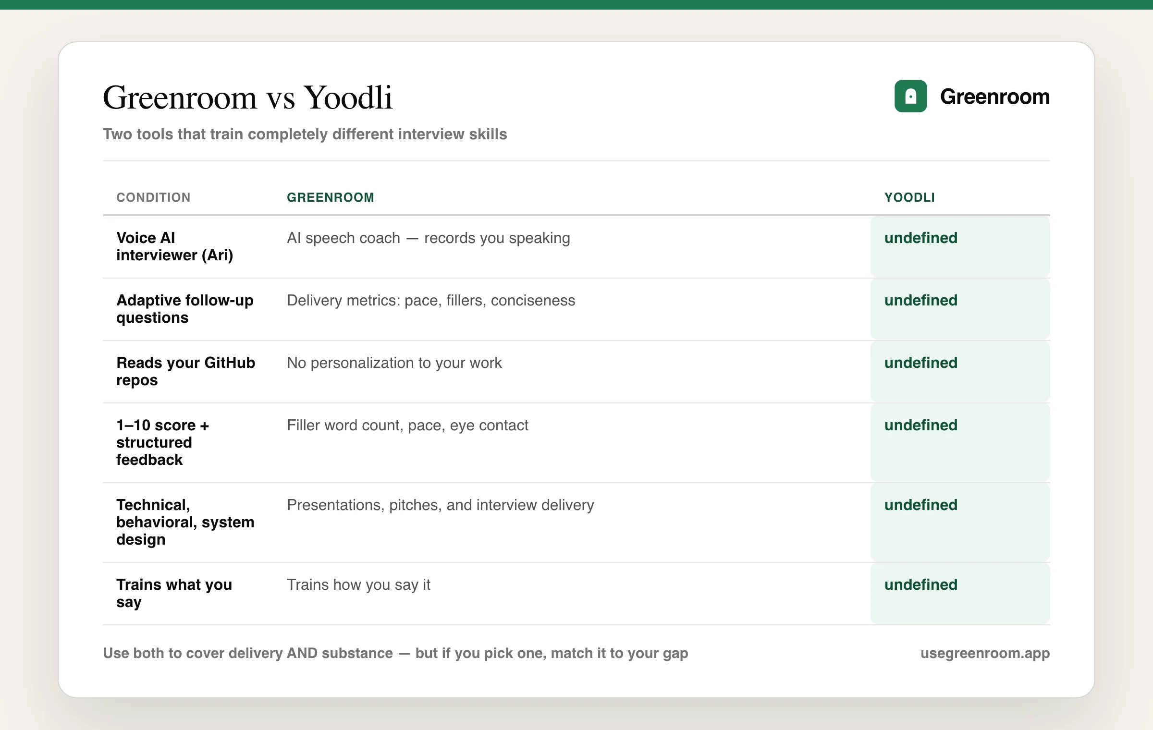Click "Presentations, pitches, and interview delivery" cell
This screenshot has width=1153, height=730.
tap(441, 505)
